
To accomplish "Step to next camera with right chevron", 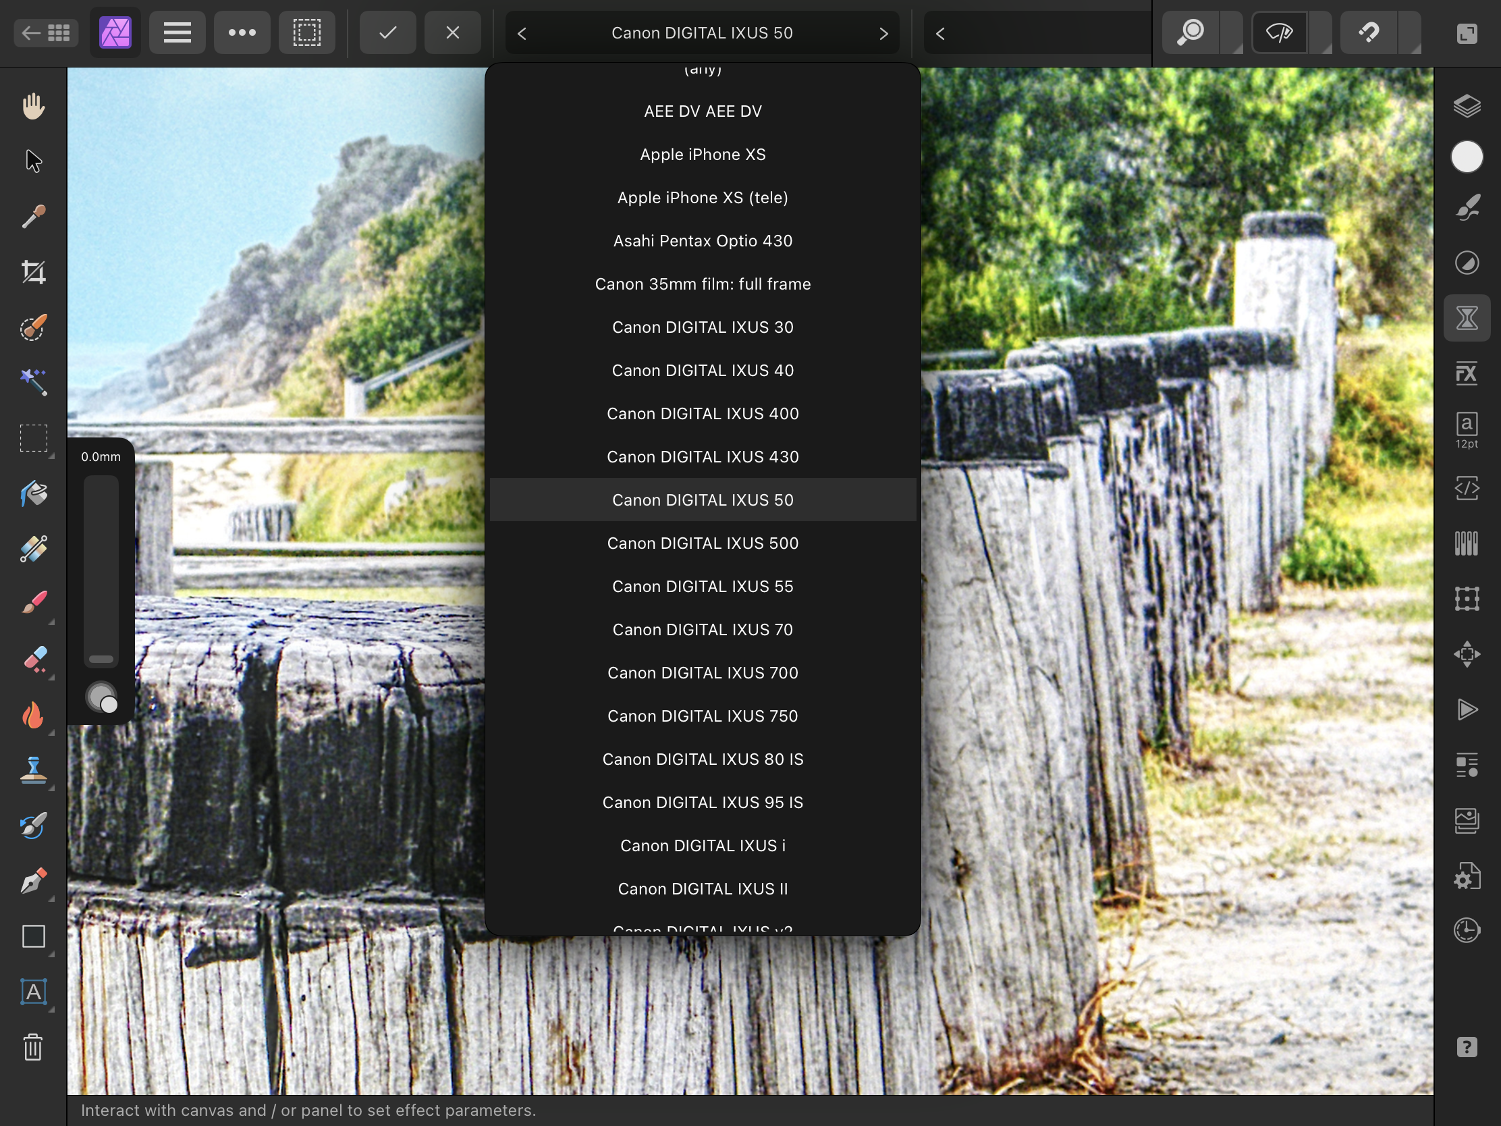I will (883, 33).
